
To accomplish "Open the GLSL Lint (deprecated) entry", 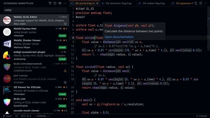I will click(34, 67).
